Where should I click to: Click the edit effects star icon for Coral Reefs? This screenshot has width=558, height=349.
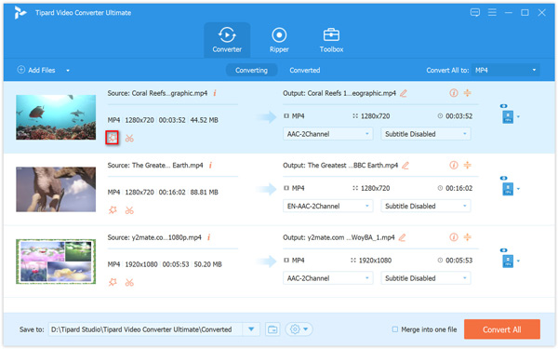pos(113,138)
